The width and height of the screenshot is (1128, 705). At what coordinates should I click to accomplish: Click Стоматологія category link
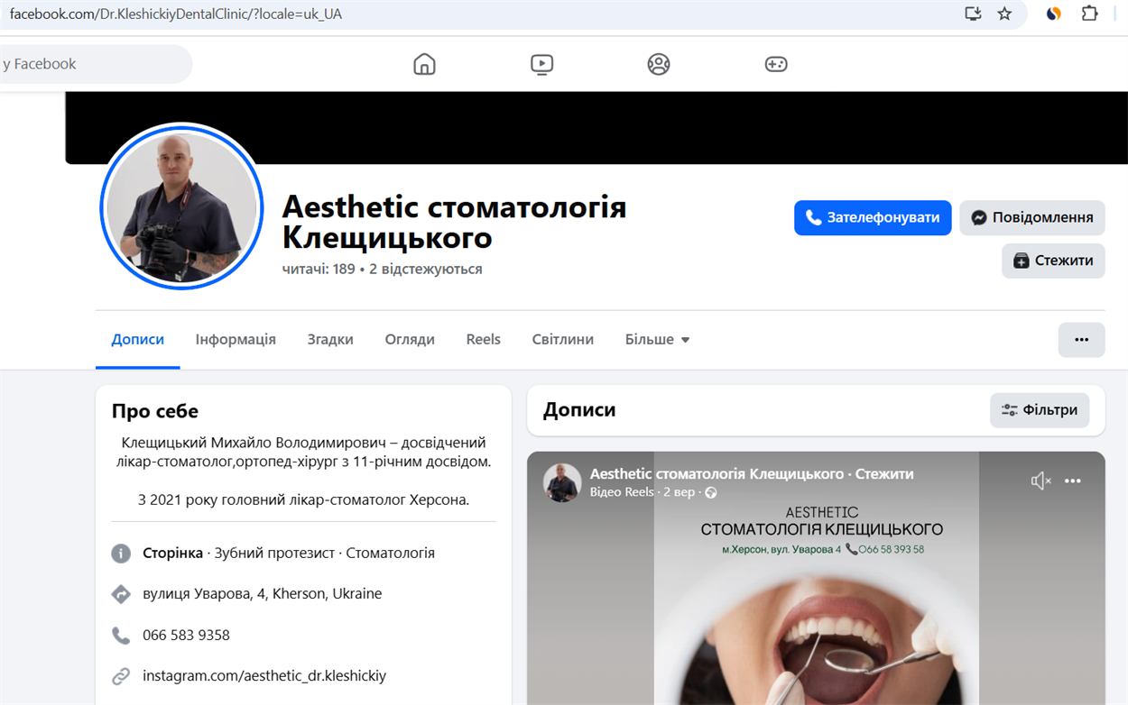click(x=390, y=554)
